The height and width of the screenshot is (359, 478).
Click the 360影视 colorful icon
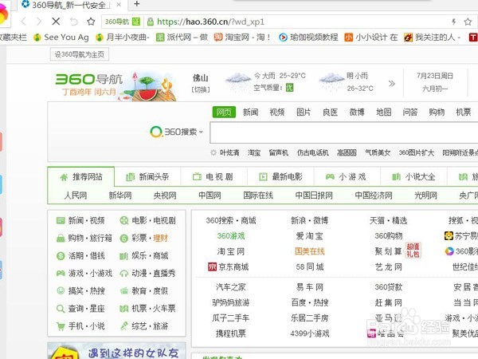(449, 251)
